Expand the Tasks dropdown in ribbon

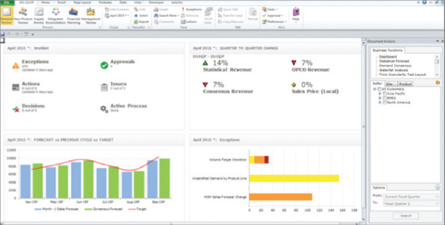coord(271,9)
